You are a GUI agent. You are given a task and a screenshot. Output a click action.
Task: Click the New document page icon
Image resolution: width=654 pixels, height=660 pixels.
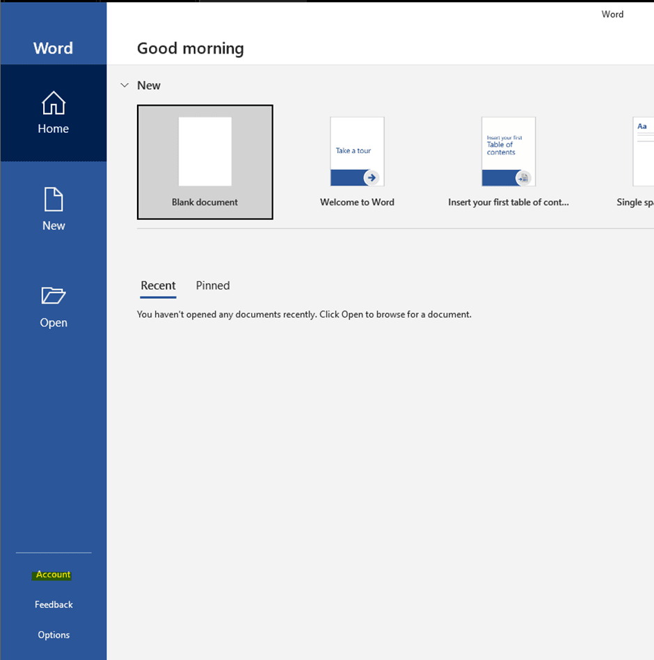click(x=54, y=200)
